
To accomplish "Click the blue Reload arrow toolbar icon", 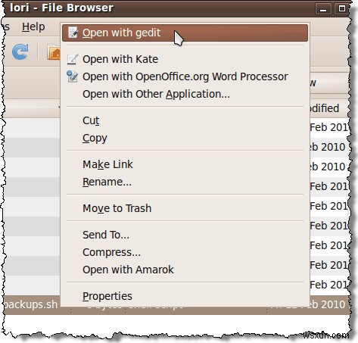I will (x=20, y=51).
